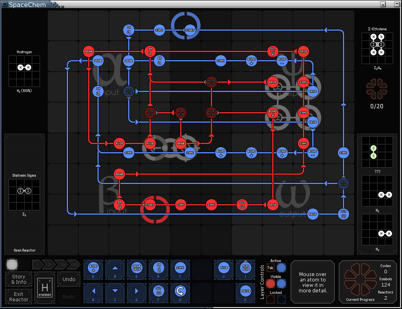Click the Hydrogen input molecule grid
Viewport: 402px width, 309px height.
click(x=24, y=71)
